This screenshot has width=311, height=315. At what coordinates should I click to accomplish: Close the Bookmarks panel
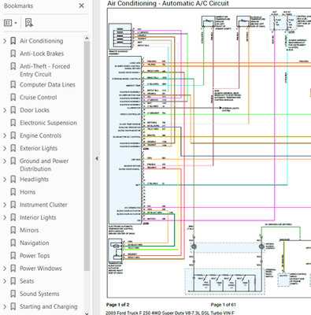(82, 6)
